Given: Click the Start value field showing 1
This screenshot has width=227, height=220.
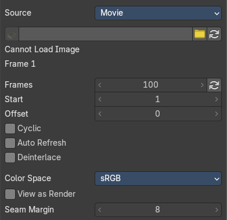Looking at the screenshot, I should pos(158,99).
